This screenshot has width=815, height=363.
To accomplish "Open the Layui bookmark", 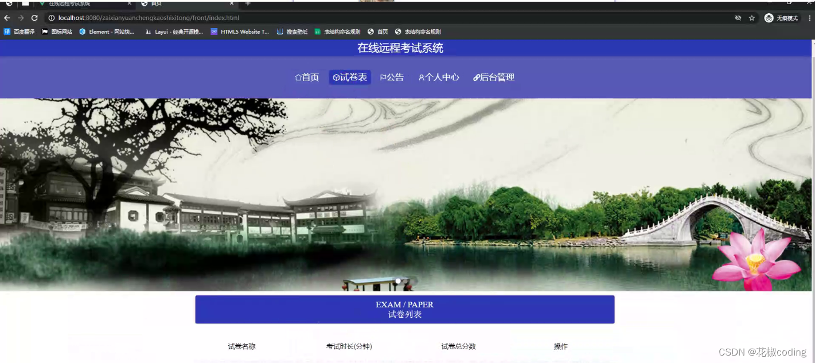I will pyautogui.click(x=174, y=32).
